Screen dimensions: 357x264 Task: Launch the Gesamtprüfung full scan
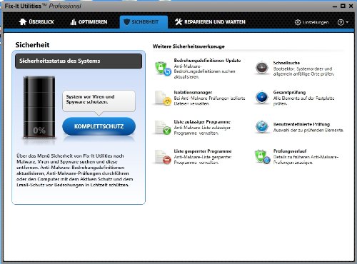(x=289, y=92)
